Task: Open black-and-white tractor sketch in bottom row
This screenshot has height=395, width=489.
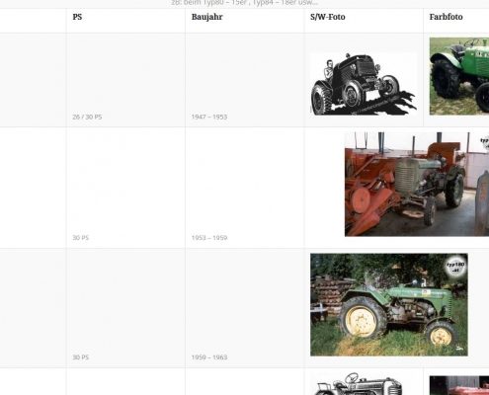Action: [x=358, y=384]
